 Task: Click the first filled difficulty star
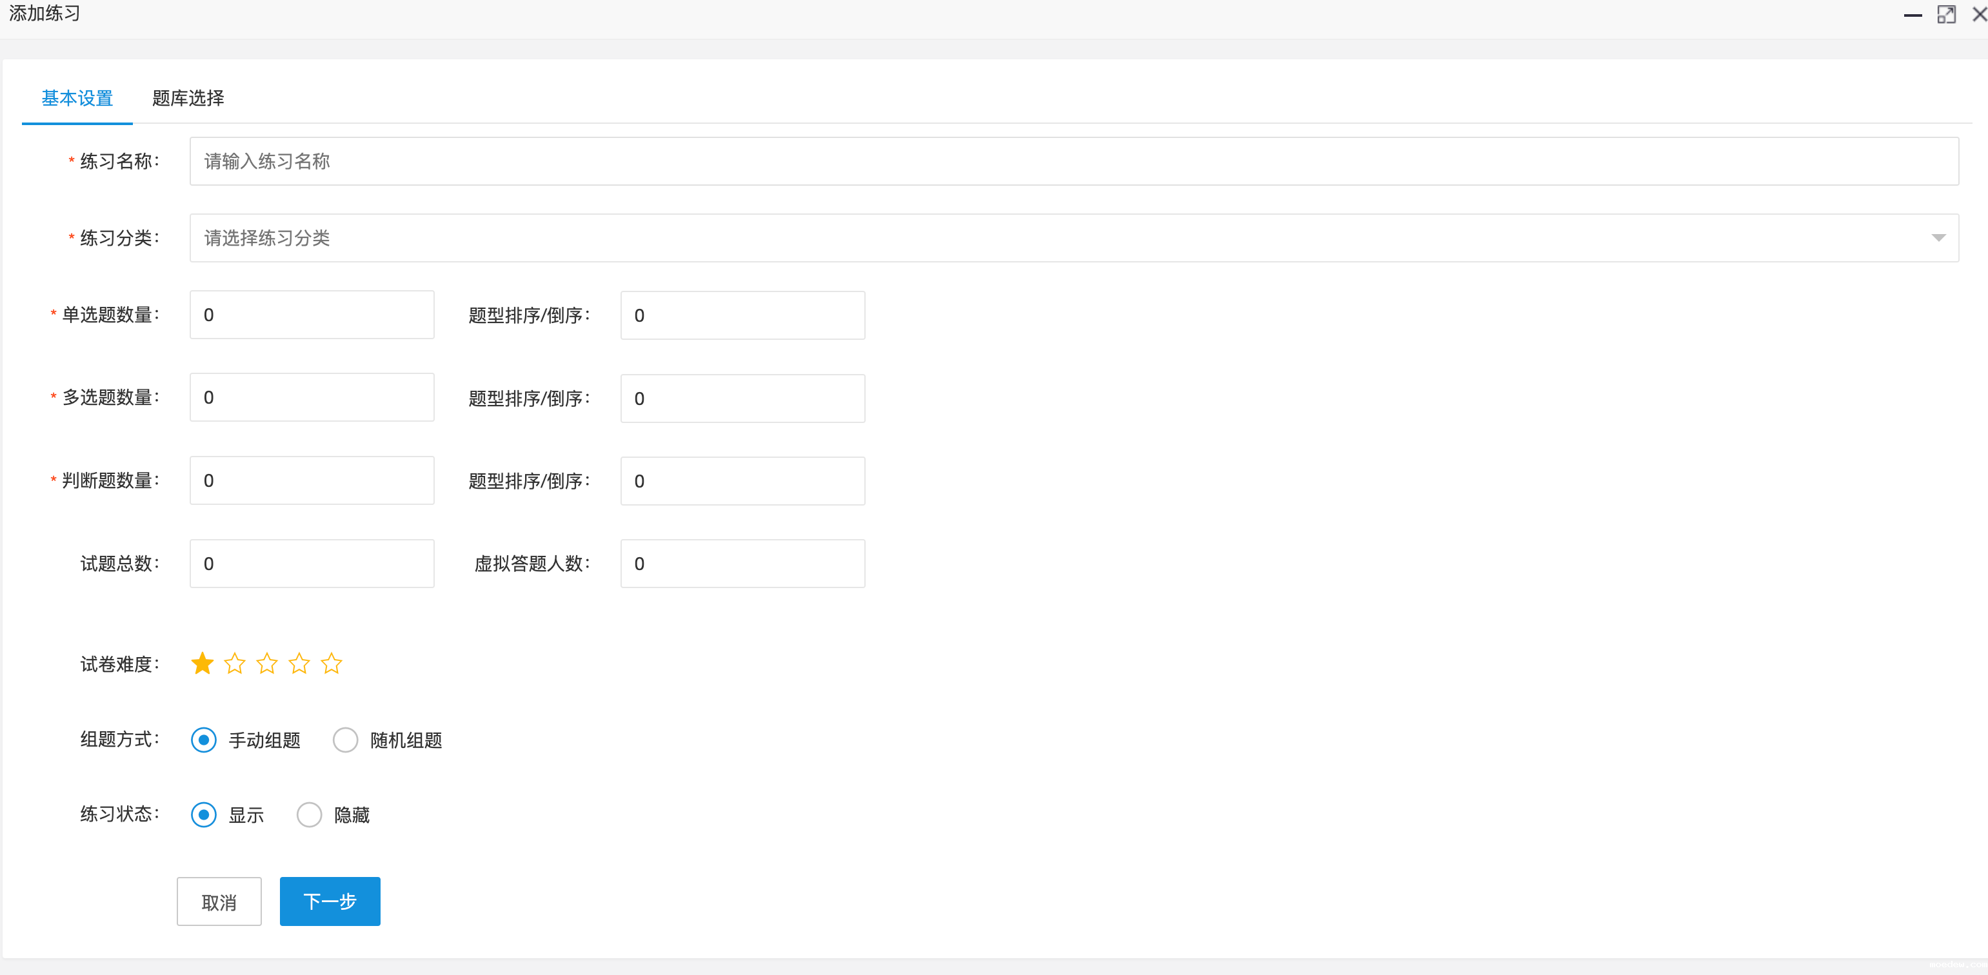pos(202,664)
